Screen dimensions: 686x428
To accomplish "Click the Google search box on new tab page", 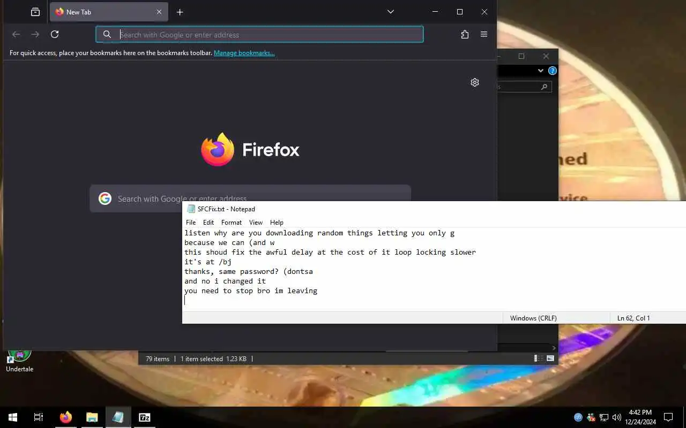I will pyautogui.click(x=250, y=198).
